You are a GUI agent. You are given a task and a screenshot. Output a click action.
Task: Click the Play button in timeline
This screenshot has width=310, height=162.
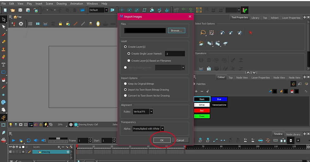point(13,140)
